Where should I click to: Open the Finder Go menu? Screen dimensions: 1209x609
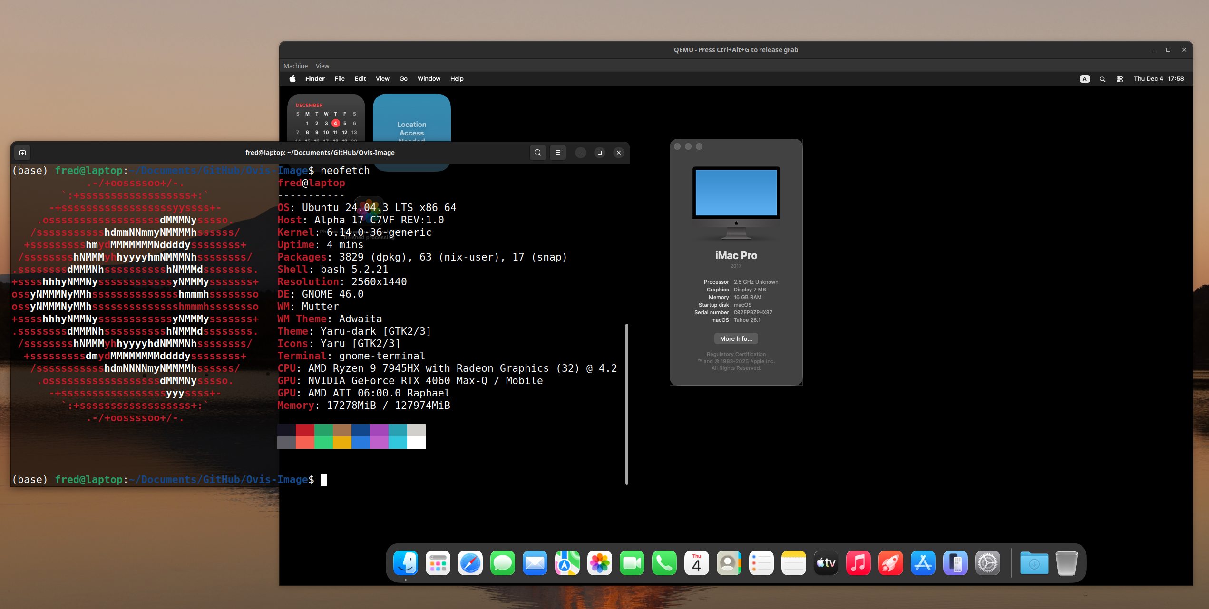pyautogui.click(x=403, y=79)
